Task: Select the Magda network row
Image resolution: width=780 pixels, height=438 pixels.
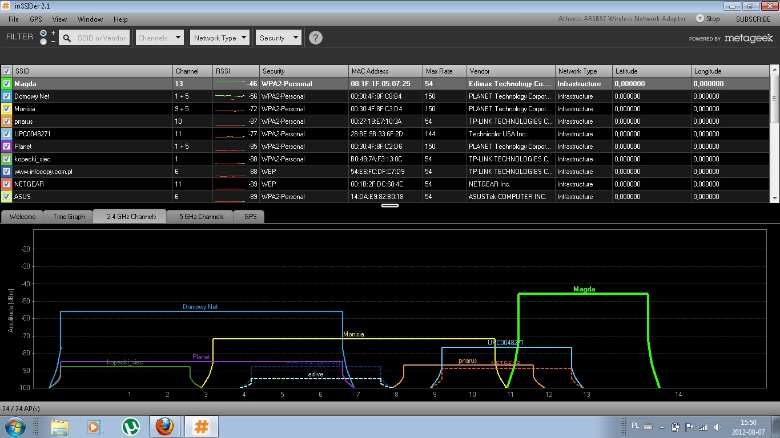Action: [385, 83]
